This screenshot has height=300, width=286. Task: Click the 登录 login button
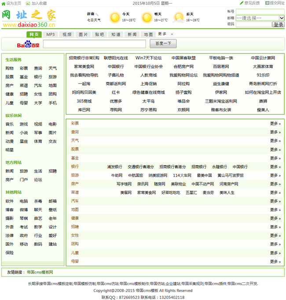279,25
